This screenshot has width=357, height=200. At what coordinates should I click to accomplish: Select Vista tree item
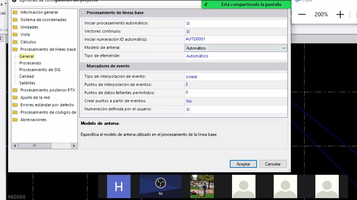pyautogui.click(x=25, y=34)
